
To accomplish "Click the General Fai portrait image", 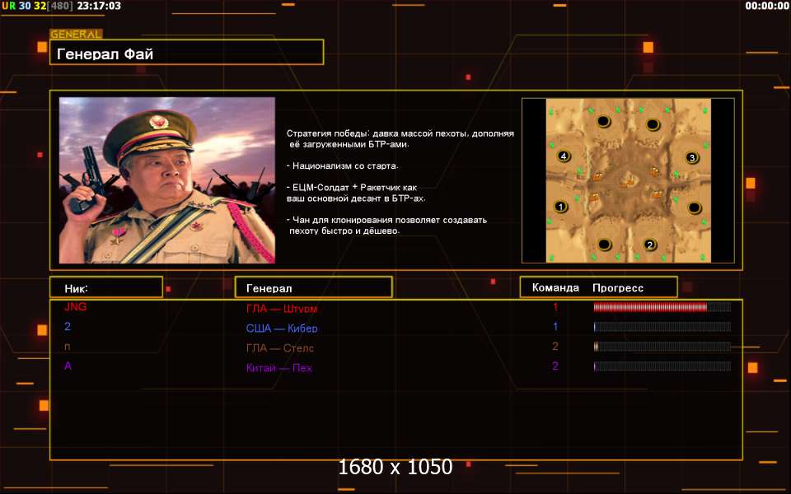I will click(x=167, y=180).
